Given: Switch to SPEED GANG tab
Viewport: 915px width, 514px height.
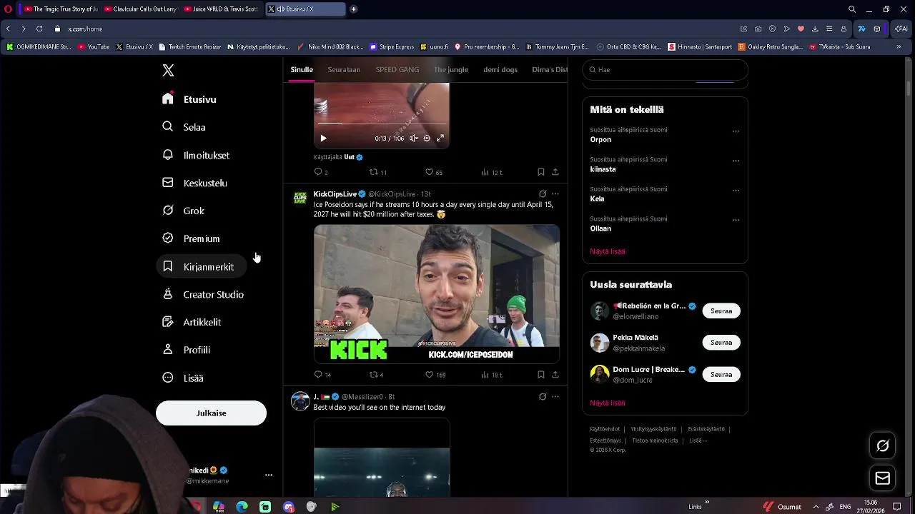Looking at the screenshot, I should click(397, 69).
